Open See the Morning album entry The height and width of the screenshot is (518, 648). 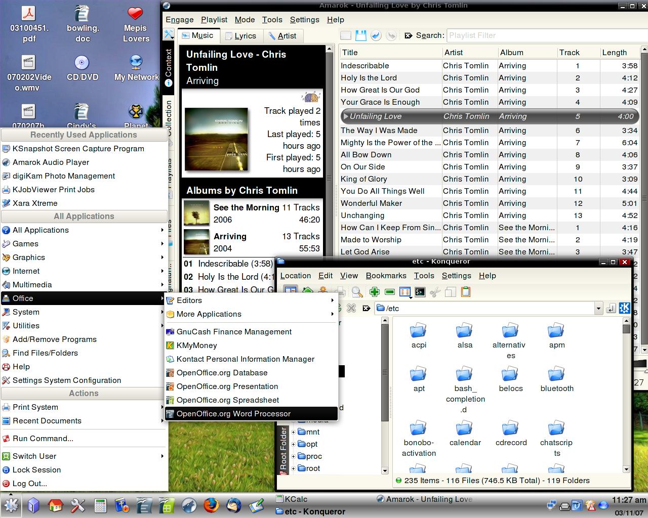pyautogui.click(x=252, y=213)
